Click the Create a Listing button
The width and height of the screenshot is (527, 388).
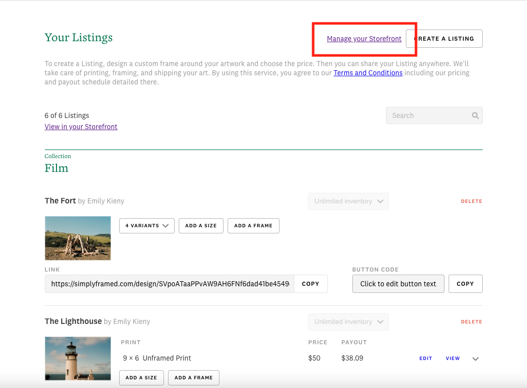coord(444,39)
